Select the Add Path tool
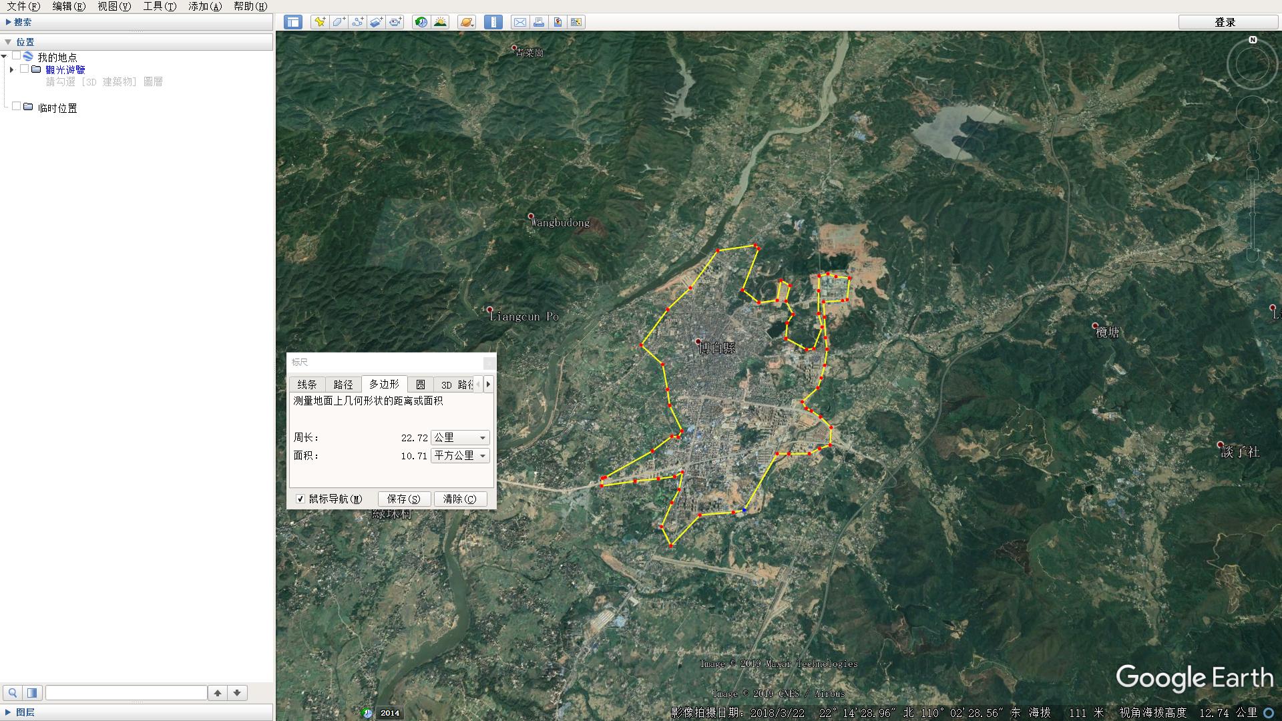 point(357,22)
